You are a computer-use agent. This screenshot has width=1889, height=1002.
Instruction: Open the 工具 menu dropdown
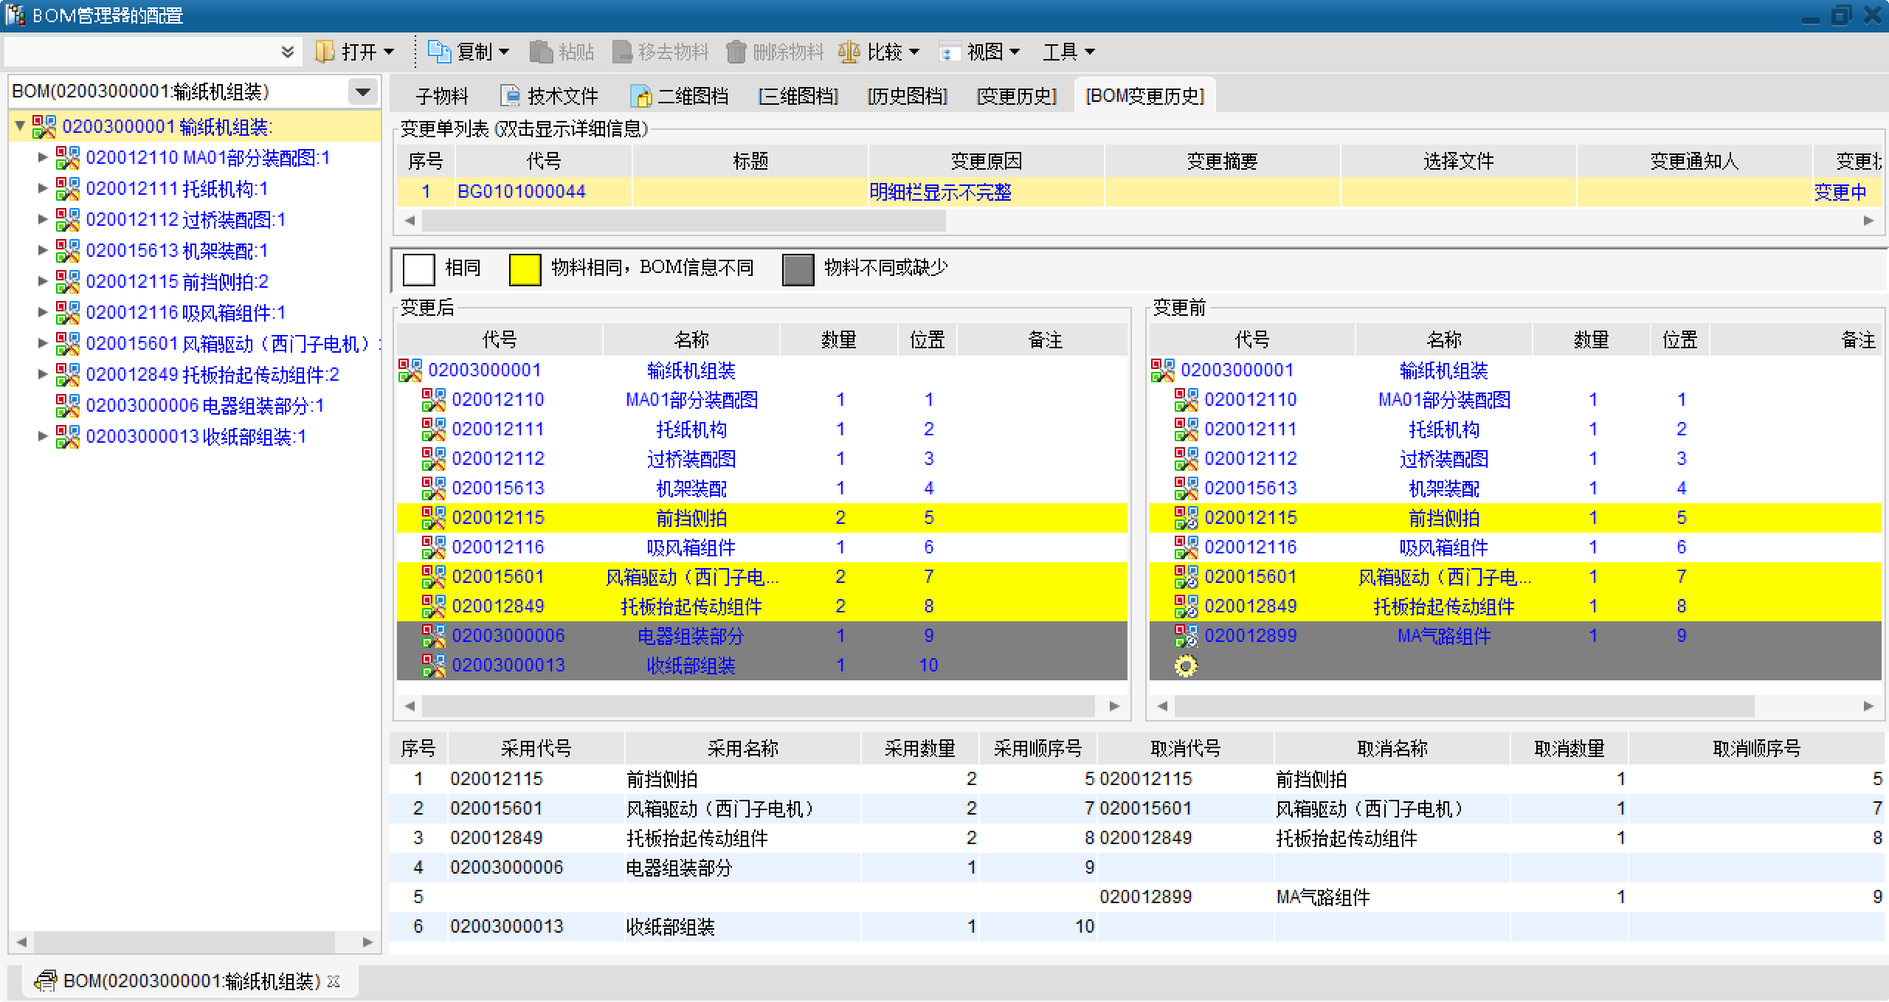1068,52
